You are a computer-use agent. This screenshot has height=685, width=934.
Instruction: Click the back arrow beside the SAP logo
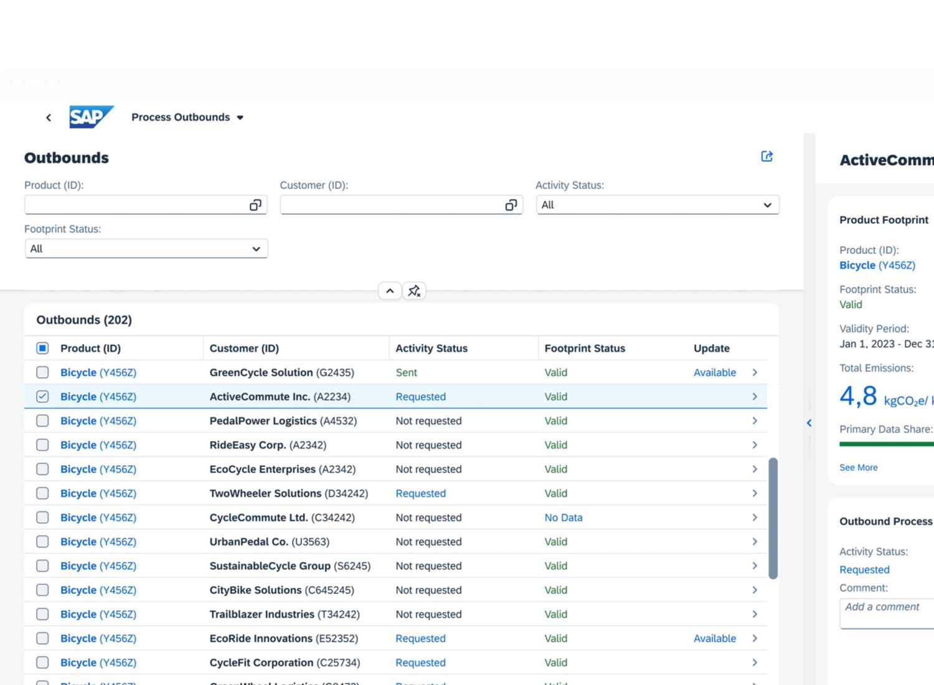(49, 118)
